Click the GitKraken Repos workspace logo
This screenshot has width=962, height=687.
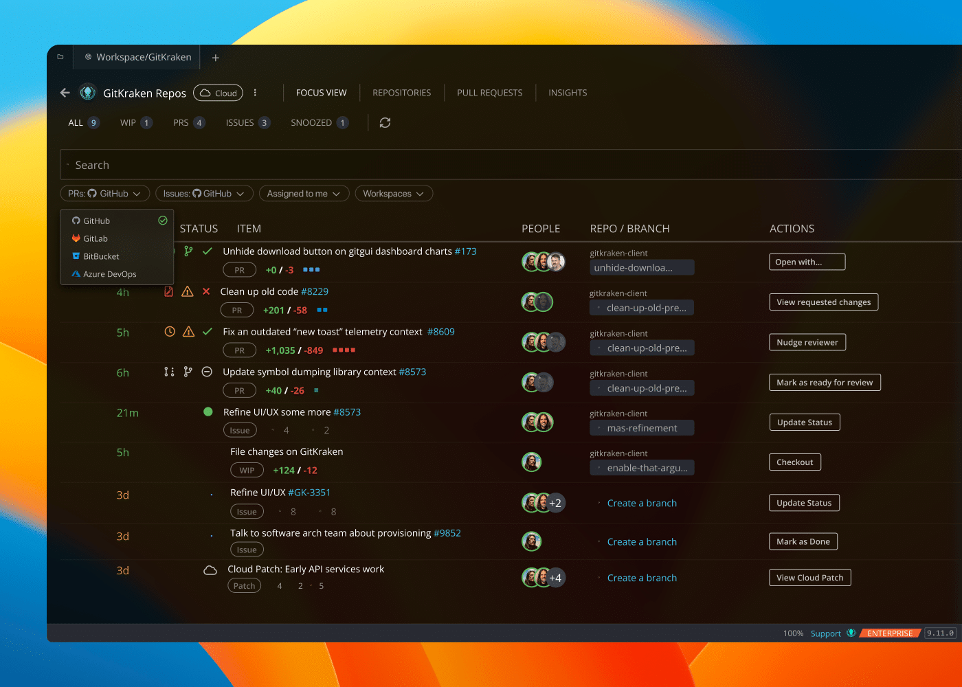click(x=88, y=92)
